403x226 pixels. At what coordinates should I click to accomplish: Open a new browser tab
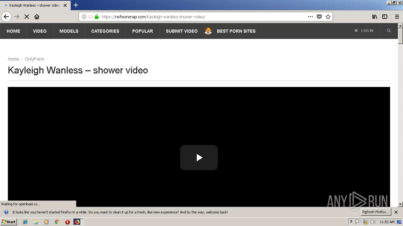point(76,5)
